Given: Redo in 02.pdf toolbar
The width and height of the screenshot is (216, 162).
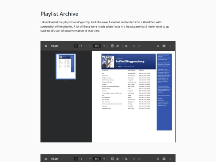Looking at the screenshot, I should [140, 159].
